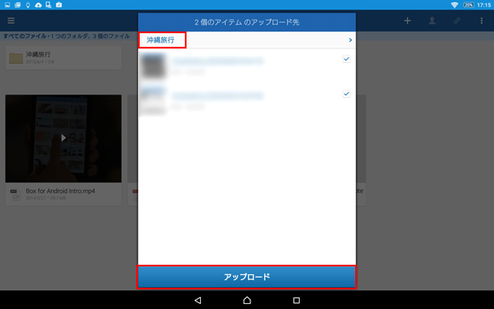The image size is (494, 309).
Task: Tap the すべてのファイル breadcrumb text
Action: [25, 36]
